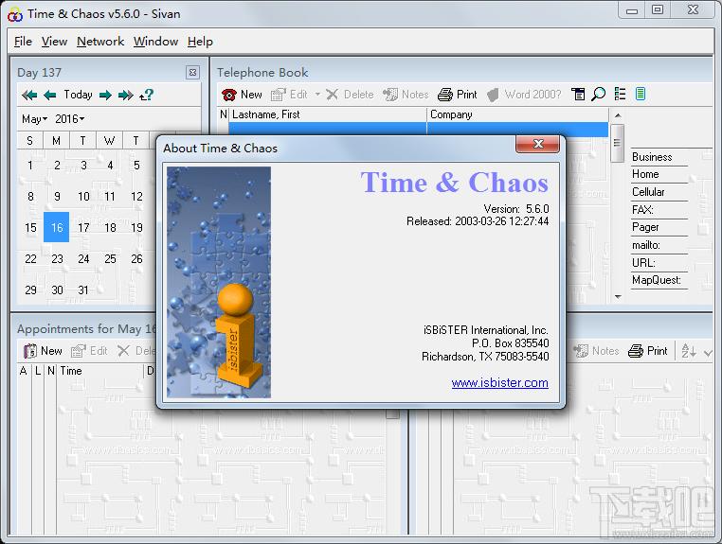Click the N column header in Telephone Book

pyautogui.click(x=224, y=114)
